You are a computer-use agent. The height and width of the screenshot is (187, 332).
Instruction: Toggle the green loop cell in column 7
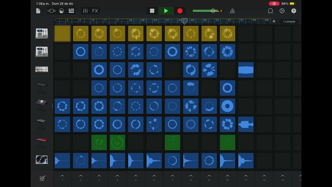172,142
